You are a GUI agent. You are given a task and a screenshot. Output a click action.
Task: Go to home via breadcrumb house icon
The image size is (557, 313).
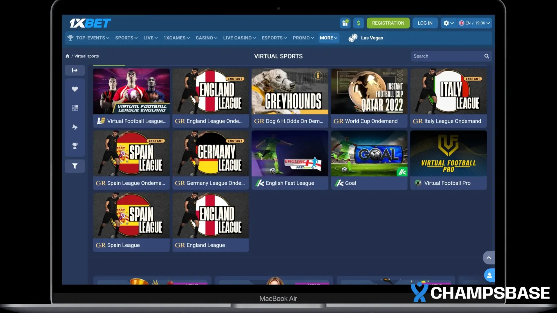click(67, 56)
